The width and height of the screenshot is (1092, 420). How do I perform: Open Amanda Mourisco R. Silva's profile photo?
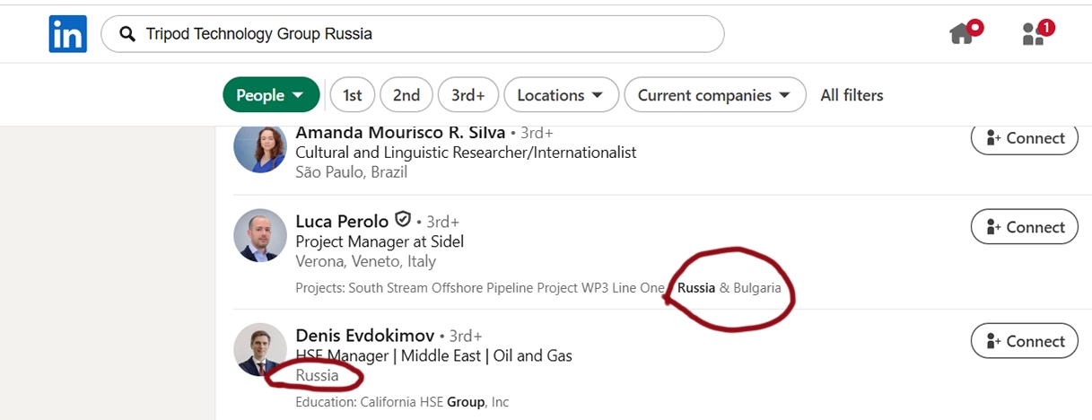[260, 148]
